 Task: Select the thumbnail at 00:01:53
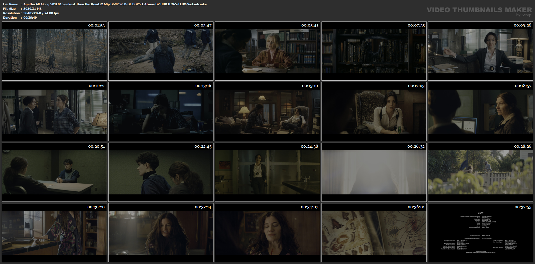(54, 51)
